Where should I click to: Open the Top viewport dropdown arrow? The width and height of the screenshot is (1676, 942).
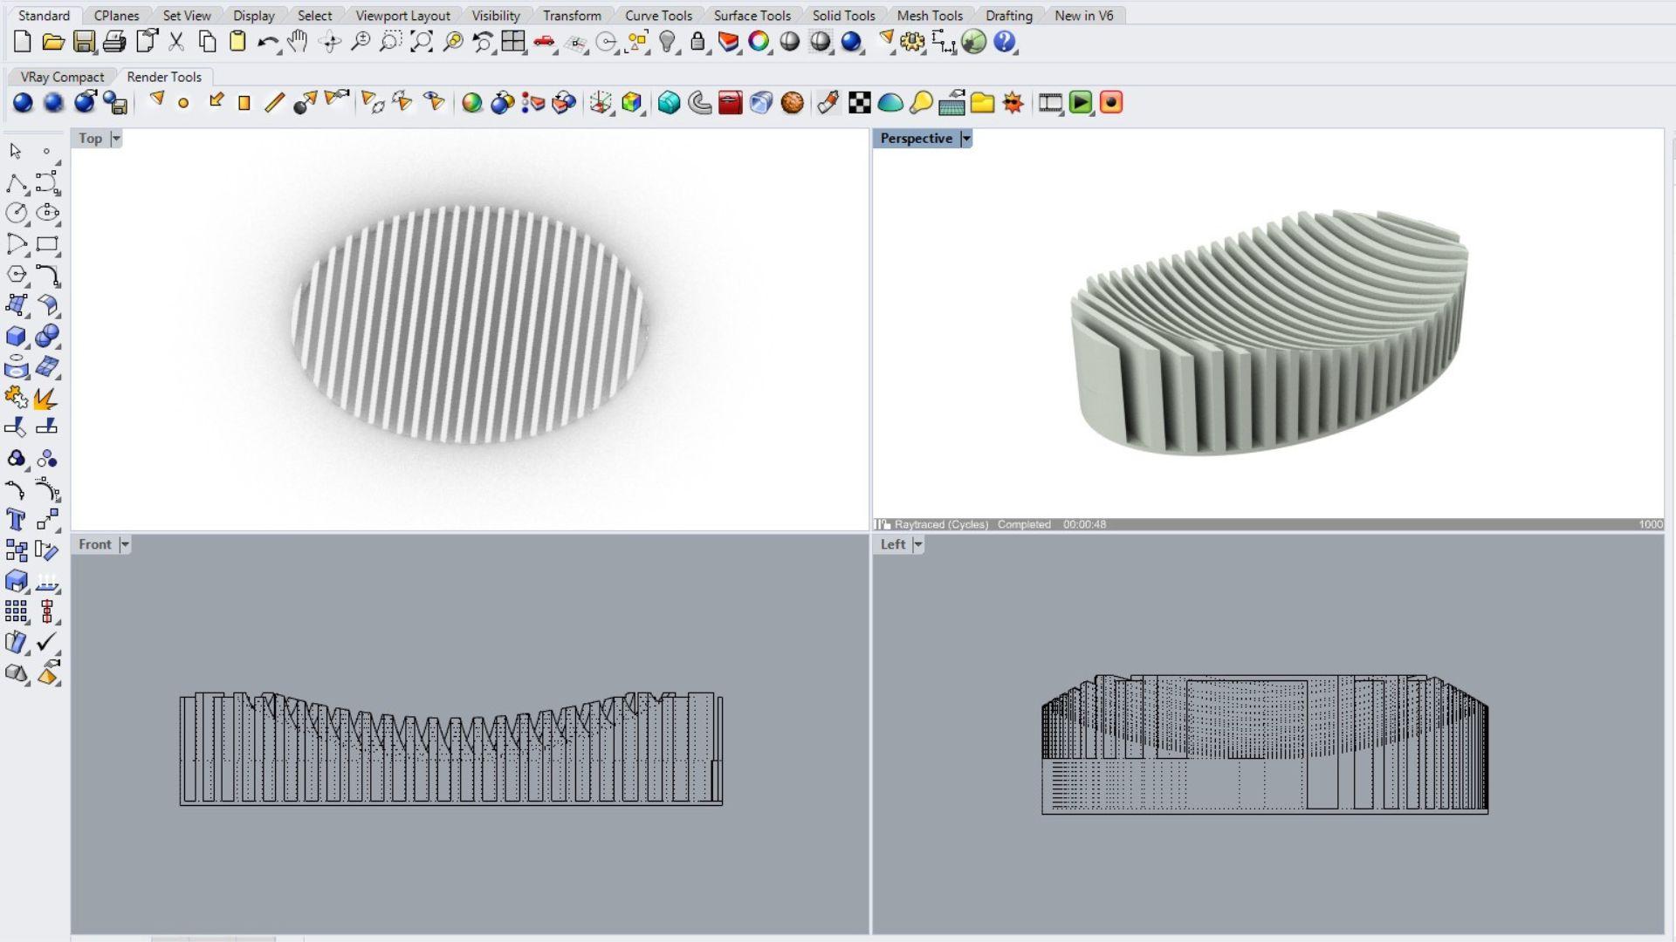pos(116,139)
